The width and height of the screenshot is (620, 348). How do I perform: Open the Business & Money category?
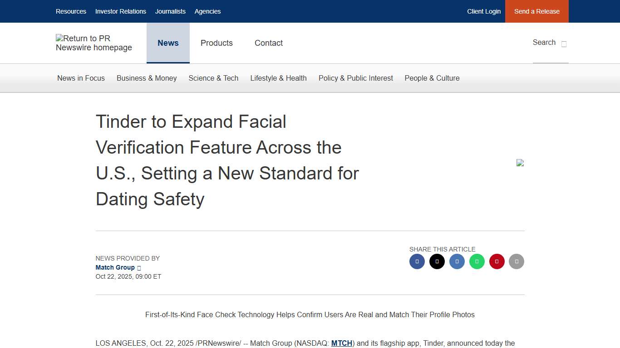click(x=147, y=78)
